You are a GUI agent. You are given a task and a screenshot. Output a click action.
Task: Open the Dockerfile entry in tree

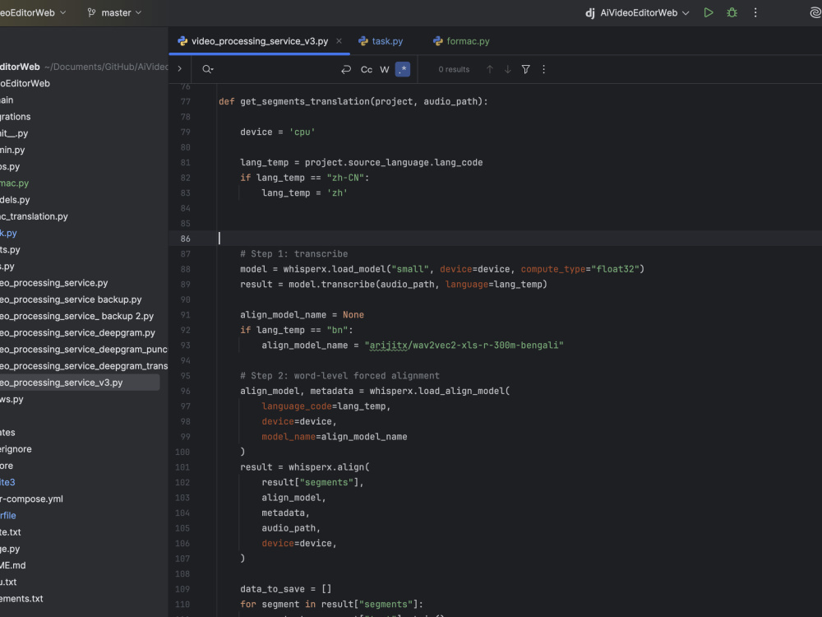(x=8, y=516)
